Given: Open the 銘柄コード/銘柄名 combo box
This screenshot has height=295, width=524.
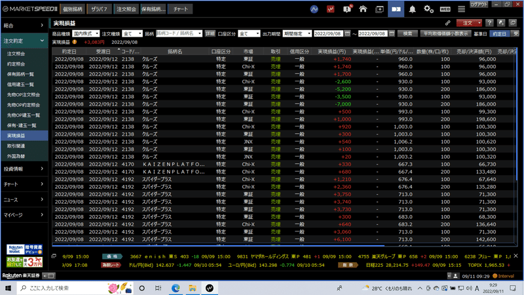Looking at the screenshot, I should click(x=179, y=33).
